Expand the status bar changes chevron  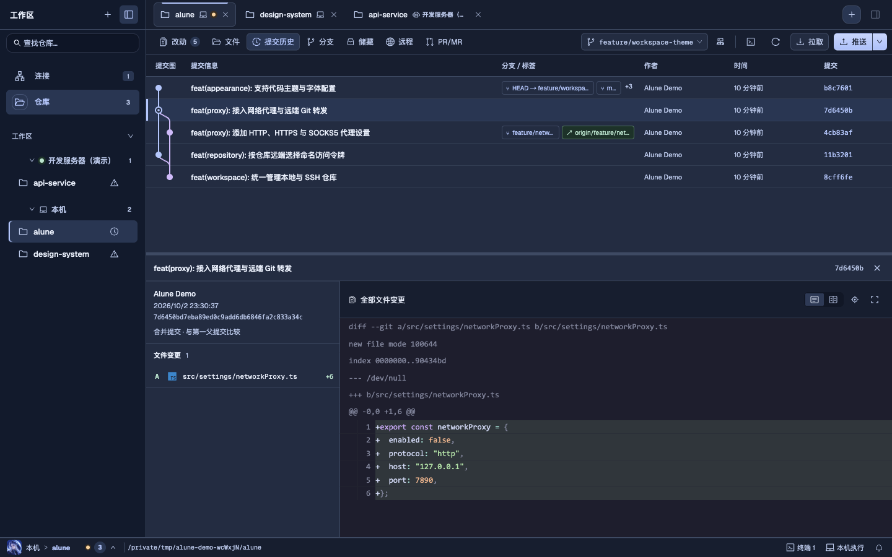click(113, 548)
